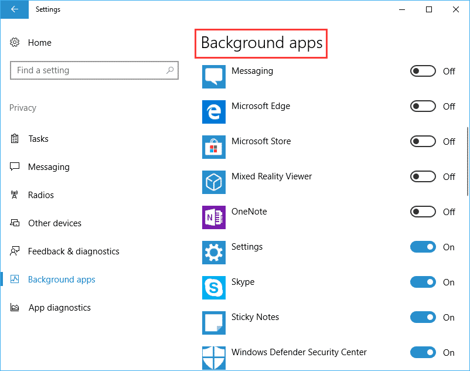Click the Background apps chart icon

tap(15, 280)
